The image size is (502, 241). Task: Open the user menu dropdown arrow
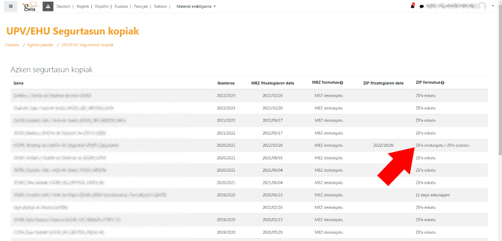coord(493,7)
